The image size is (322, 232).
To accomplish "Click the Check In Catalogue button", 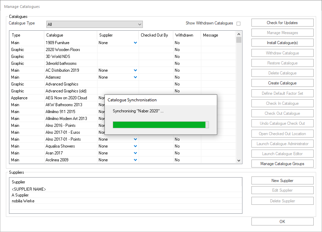I will 282,103.
